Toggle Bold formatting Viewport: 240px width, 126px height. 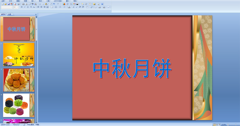22,7
